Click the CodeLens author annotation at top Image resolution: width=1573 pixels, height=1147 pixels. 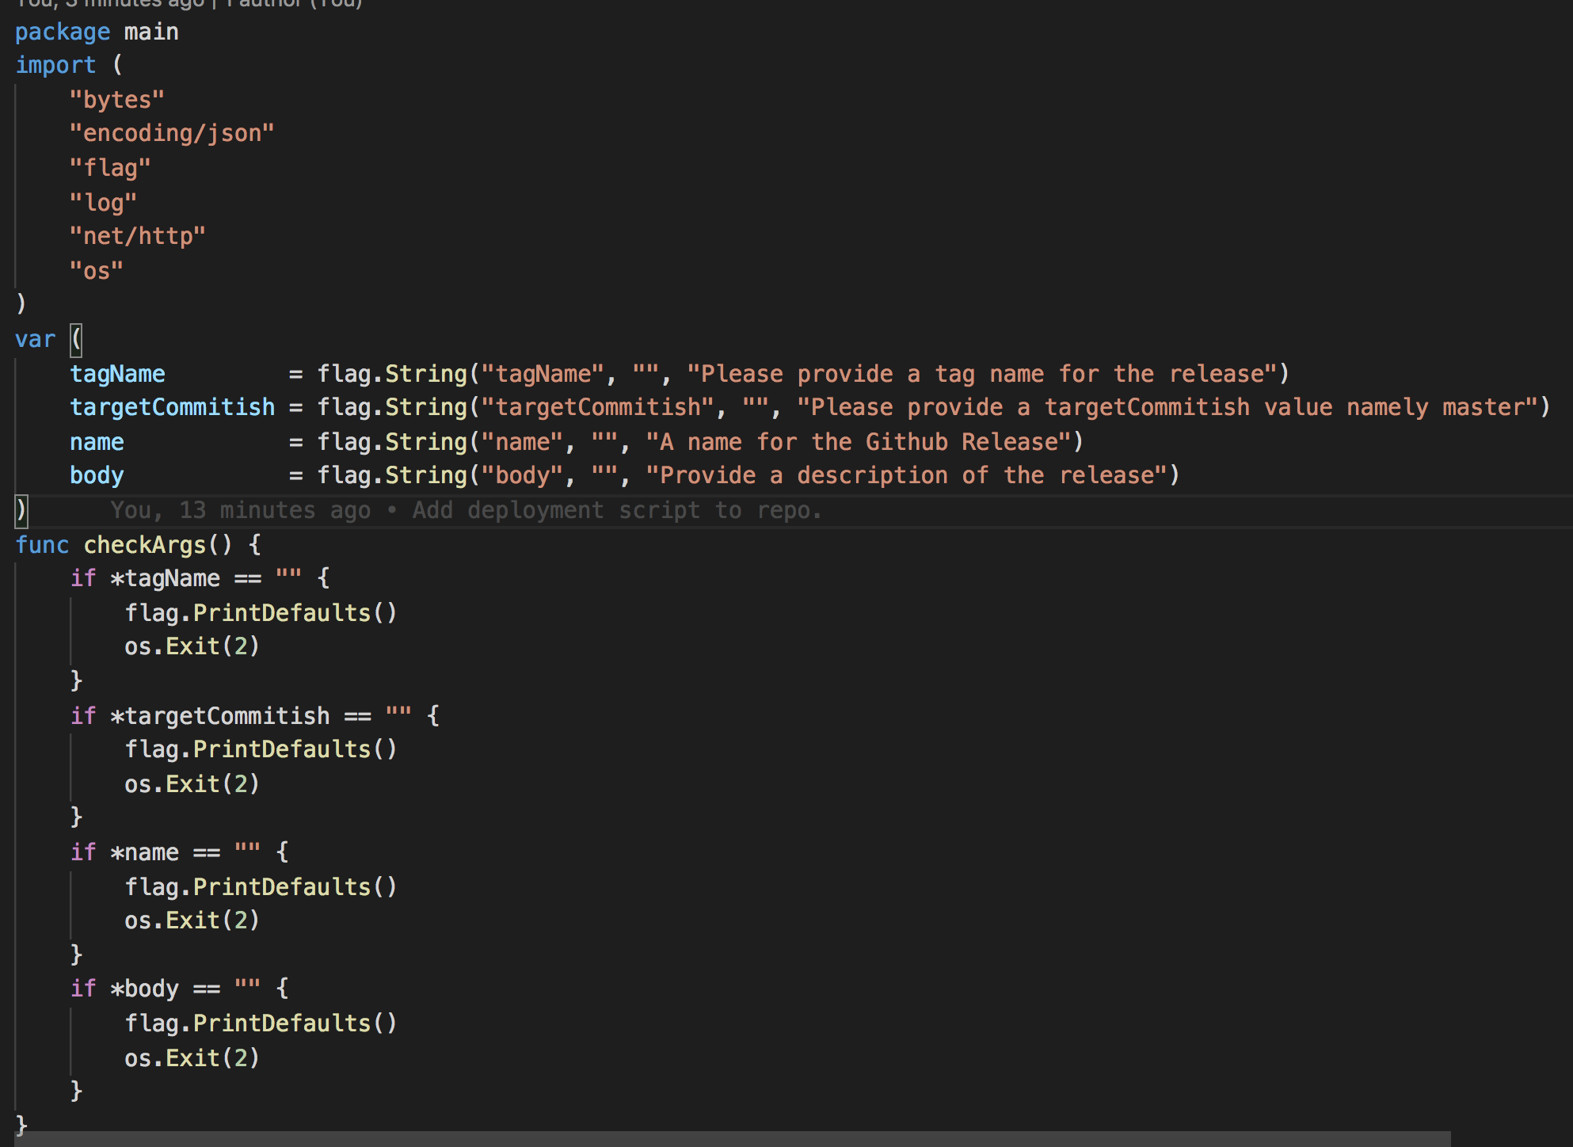(189, 3)
